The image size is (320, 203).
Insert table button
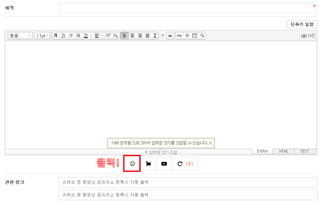click(195, 35)
